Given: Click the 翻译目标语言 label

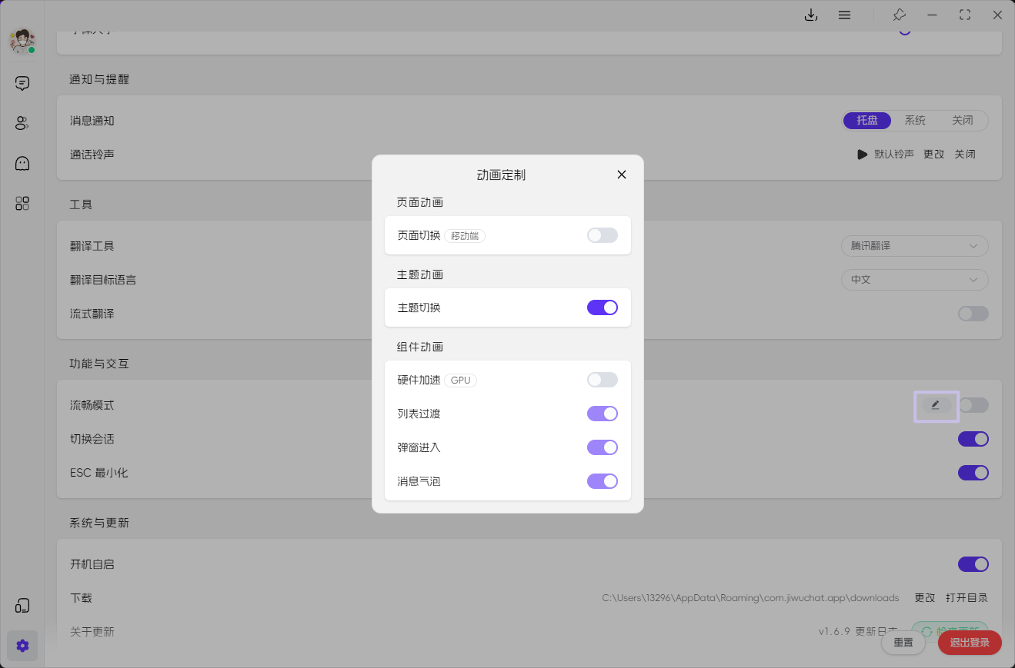Looking at the screenshot, I should tap(103, 280).
